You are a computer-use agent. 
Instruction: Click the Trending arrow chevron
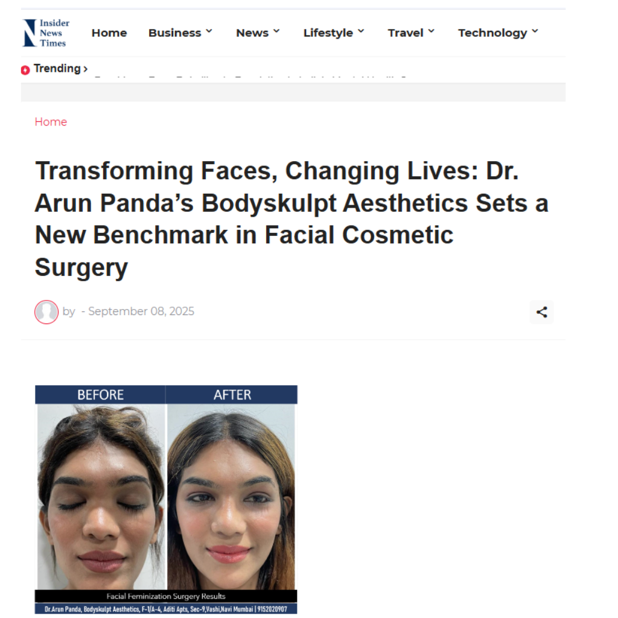[x=86, y=69]
